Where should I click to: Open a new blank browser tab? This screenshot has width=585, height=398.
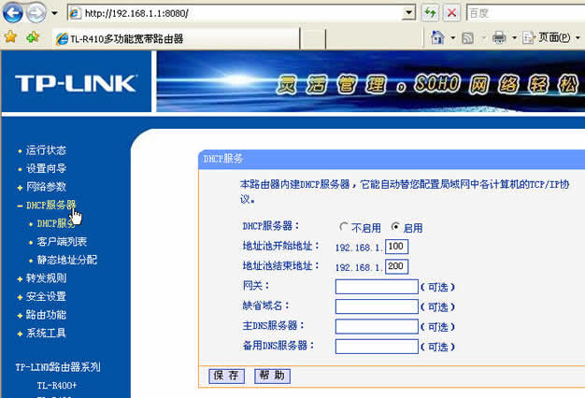point(313,39)
